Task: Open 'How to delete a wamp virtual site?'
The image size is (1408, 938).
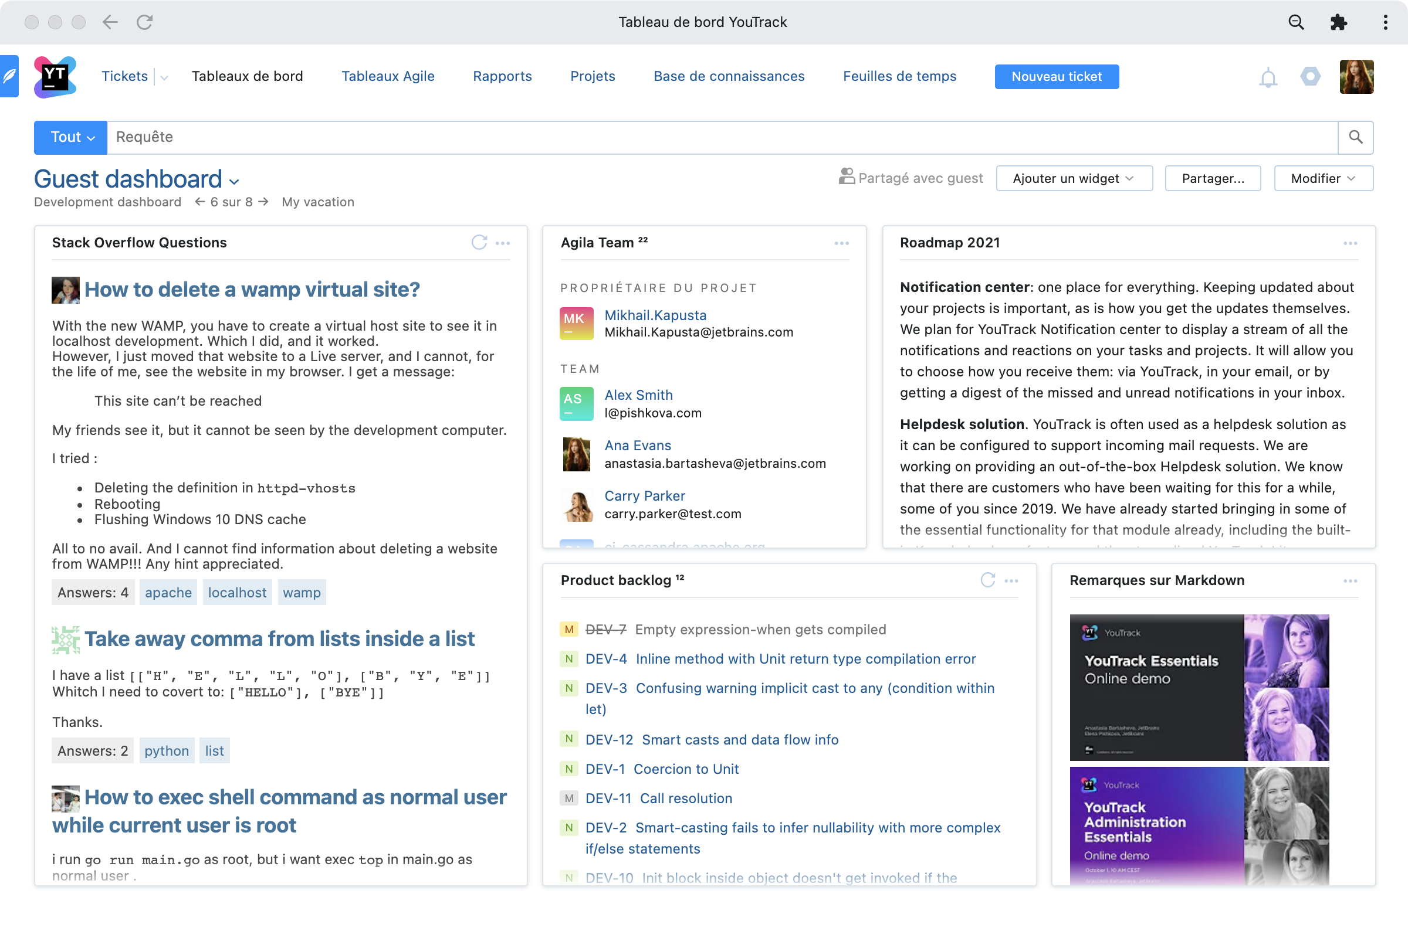Action: (x=252, y=290)
